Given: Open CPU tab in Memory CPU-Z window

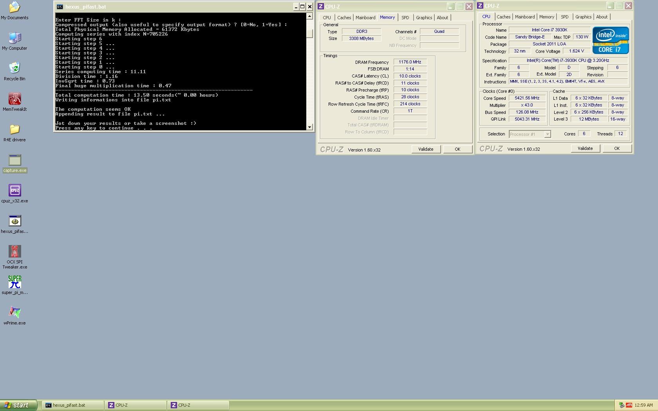Looking at the screenshot, I should tap(327, 18).
